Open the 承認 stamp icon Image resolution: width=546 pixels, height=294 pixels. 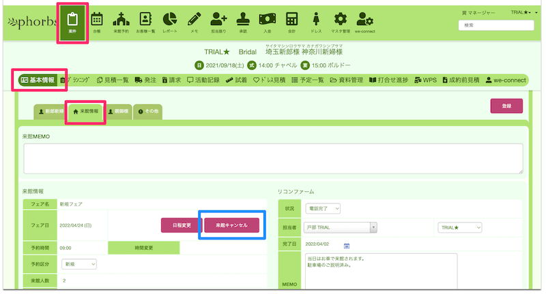pyautogui.click(x=243, y=22)
